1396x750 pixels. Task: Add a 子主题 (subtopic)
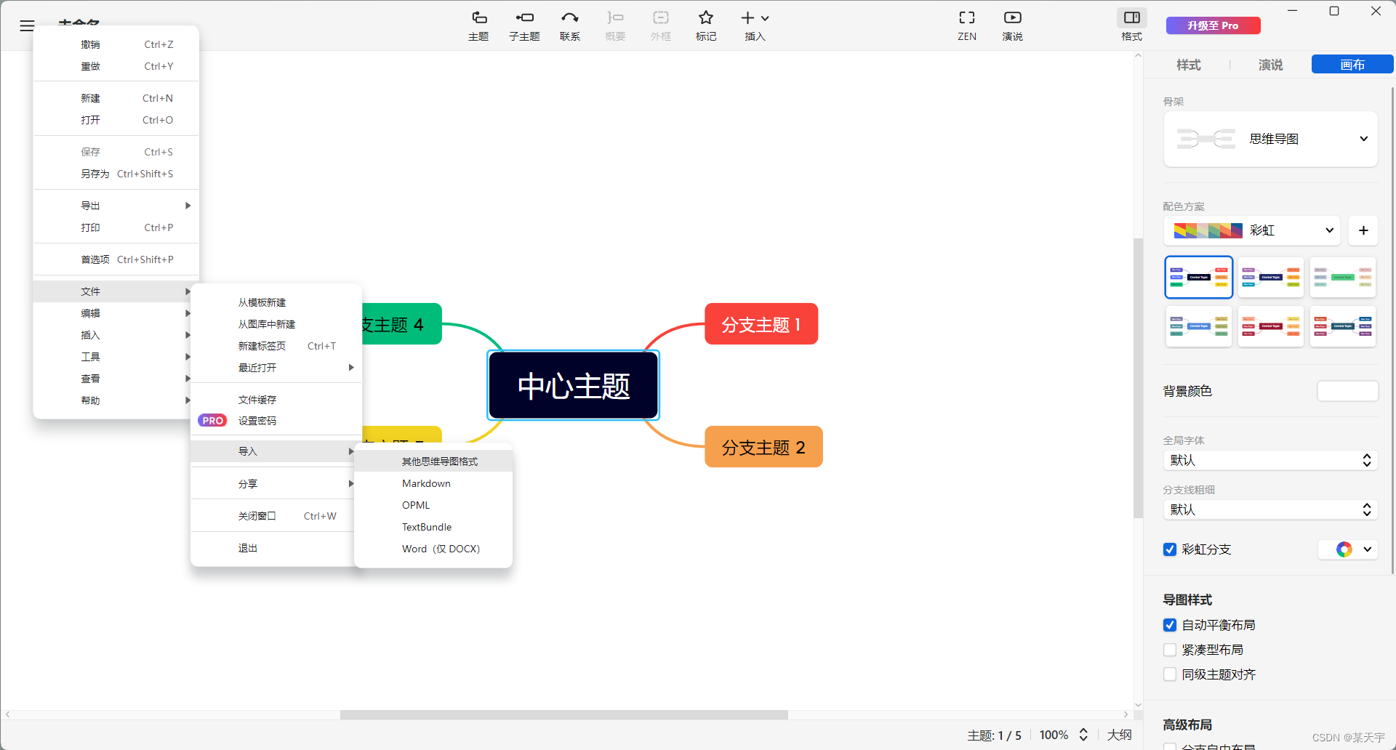coord(524,25)
